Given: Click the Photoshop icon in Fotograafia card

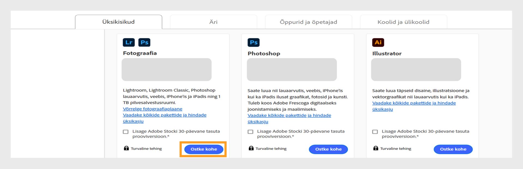Looking at the screenshot, I should tap(144, 42).
